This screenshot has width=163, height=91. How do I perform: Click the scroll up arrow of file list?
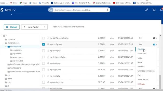click(x=160, y=35)
